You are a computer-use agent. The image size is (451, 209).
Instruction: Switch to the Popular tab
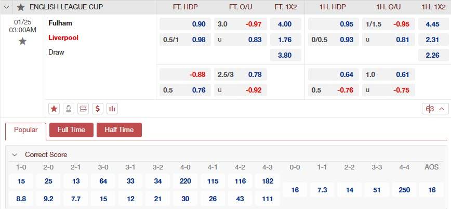click(25, 130)
